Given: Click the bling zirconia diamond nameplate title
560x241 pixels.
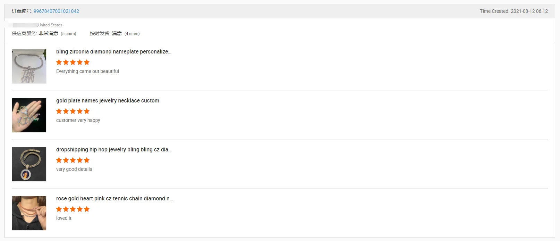Looking at the screenshot, I should coord(113,52).
